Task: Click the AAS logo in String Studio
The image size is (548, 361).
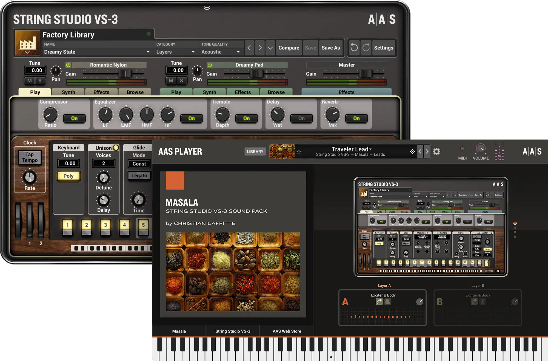Action: 382,19
